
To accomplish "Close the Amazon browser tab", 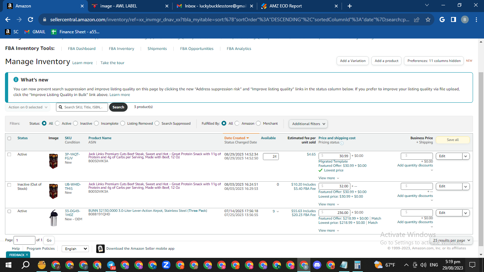I will coord(82,6).
